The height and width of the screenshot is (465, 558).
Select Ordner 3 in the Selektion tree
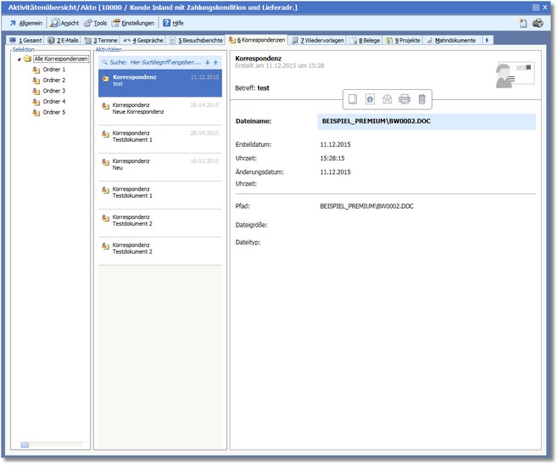[53, 91]
